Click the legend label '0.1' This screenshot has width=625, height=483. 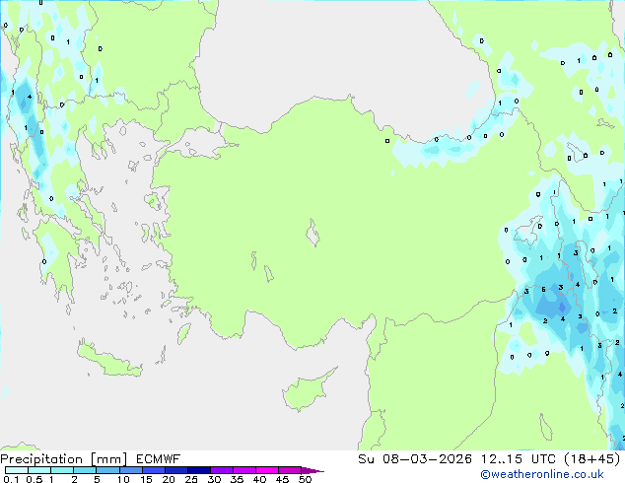tap(11, 479)
